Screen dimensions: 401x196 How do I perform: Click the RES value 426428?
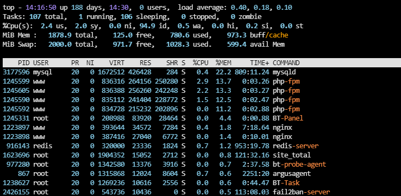pos(140,72)
